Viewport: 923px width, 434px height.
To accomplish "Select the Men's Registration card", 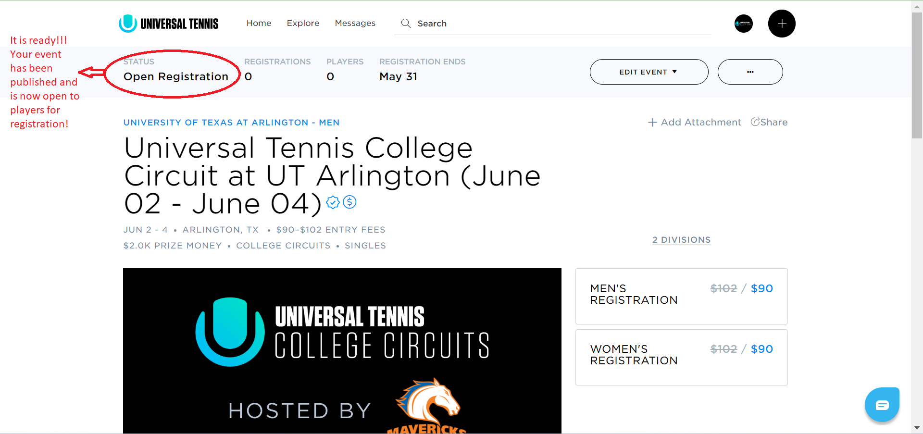I will point(681,296).
